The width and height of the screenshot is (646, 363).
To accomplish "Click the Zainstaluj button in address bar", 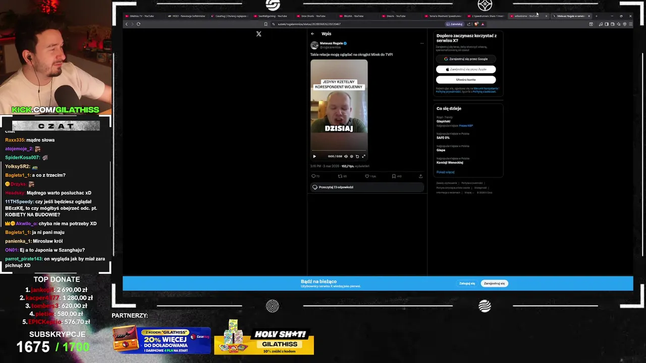I will [455, 24].
